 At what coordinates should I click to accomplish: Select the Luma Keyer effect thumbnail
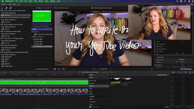click(126, 81)
